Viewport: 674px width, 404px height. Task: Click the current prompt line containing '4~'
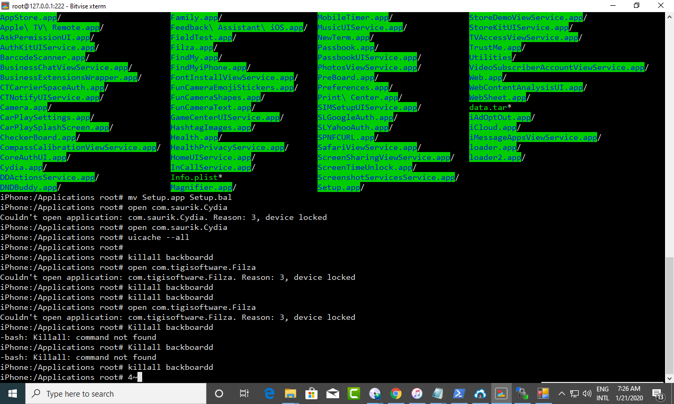coord(71,377)
